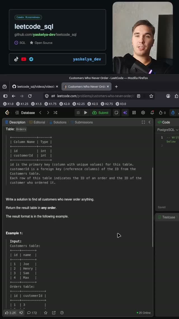Go to previous problem with left chevron

[x=40, y=112]
